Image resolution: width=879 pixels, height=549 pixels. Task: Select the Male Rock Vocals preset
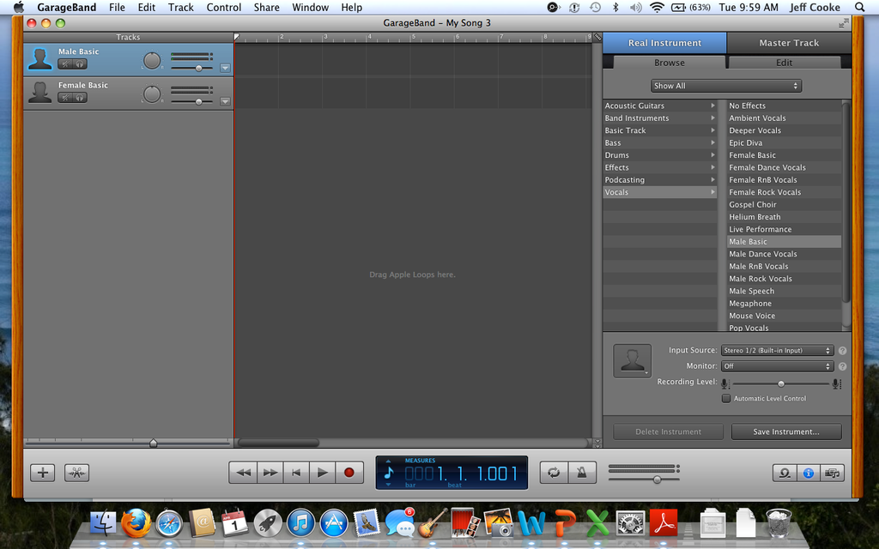(784, 279)
